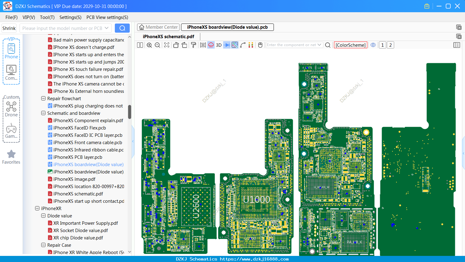Zoom in on the boardview
The height and width of the screenshot is (262, 465).
click(x=149, y=45)
